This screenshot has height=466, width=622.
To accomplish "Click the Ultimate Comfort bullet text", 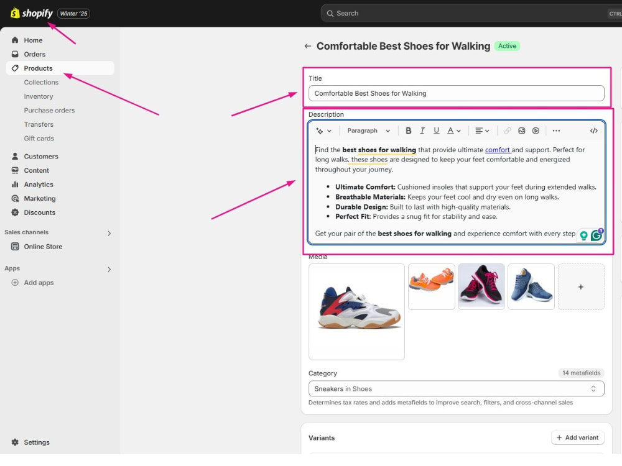I will pos(466,186).
